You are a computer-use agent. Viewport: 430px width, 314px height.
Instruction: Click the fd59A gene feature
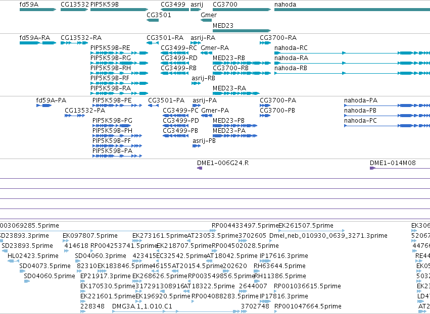(x=38, y=10)
